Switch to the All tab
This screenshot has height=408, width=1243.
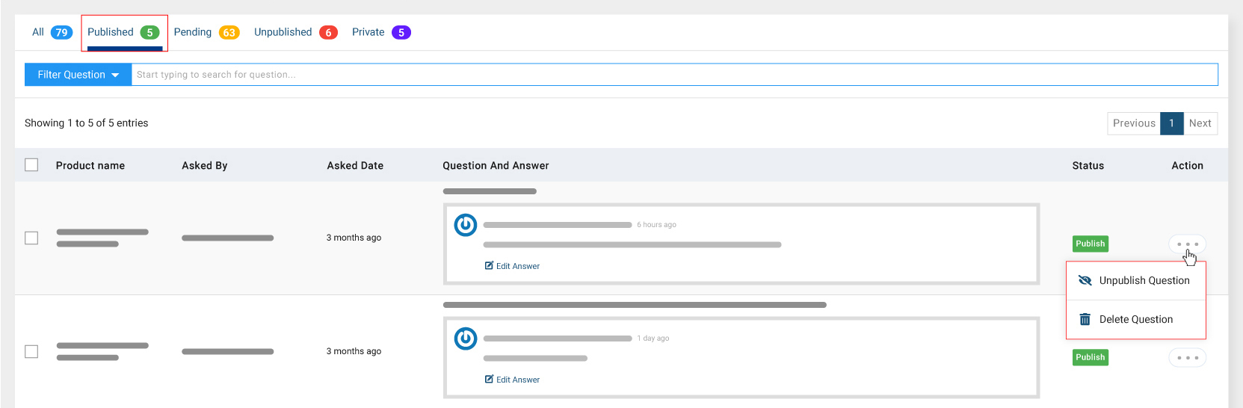[x=52, y=32]
